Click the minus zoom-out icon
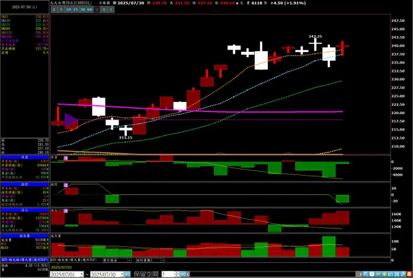Screen dimensions: 413x278 (378, 274)
